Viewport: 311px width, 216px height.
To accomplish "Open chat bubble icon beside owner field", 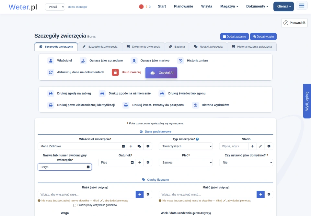I will click(139, 146).
